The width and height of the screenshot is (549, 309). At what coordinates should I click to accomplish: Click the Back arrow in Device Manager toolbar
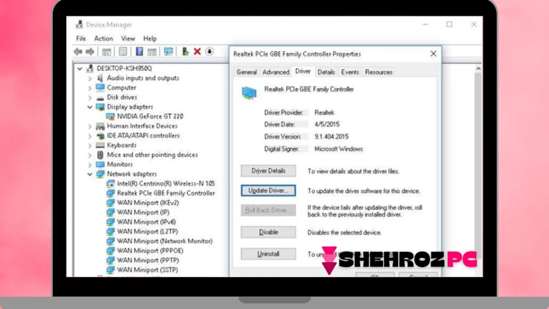pyautogui.click(x=78, y=51)
